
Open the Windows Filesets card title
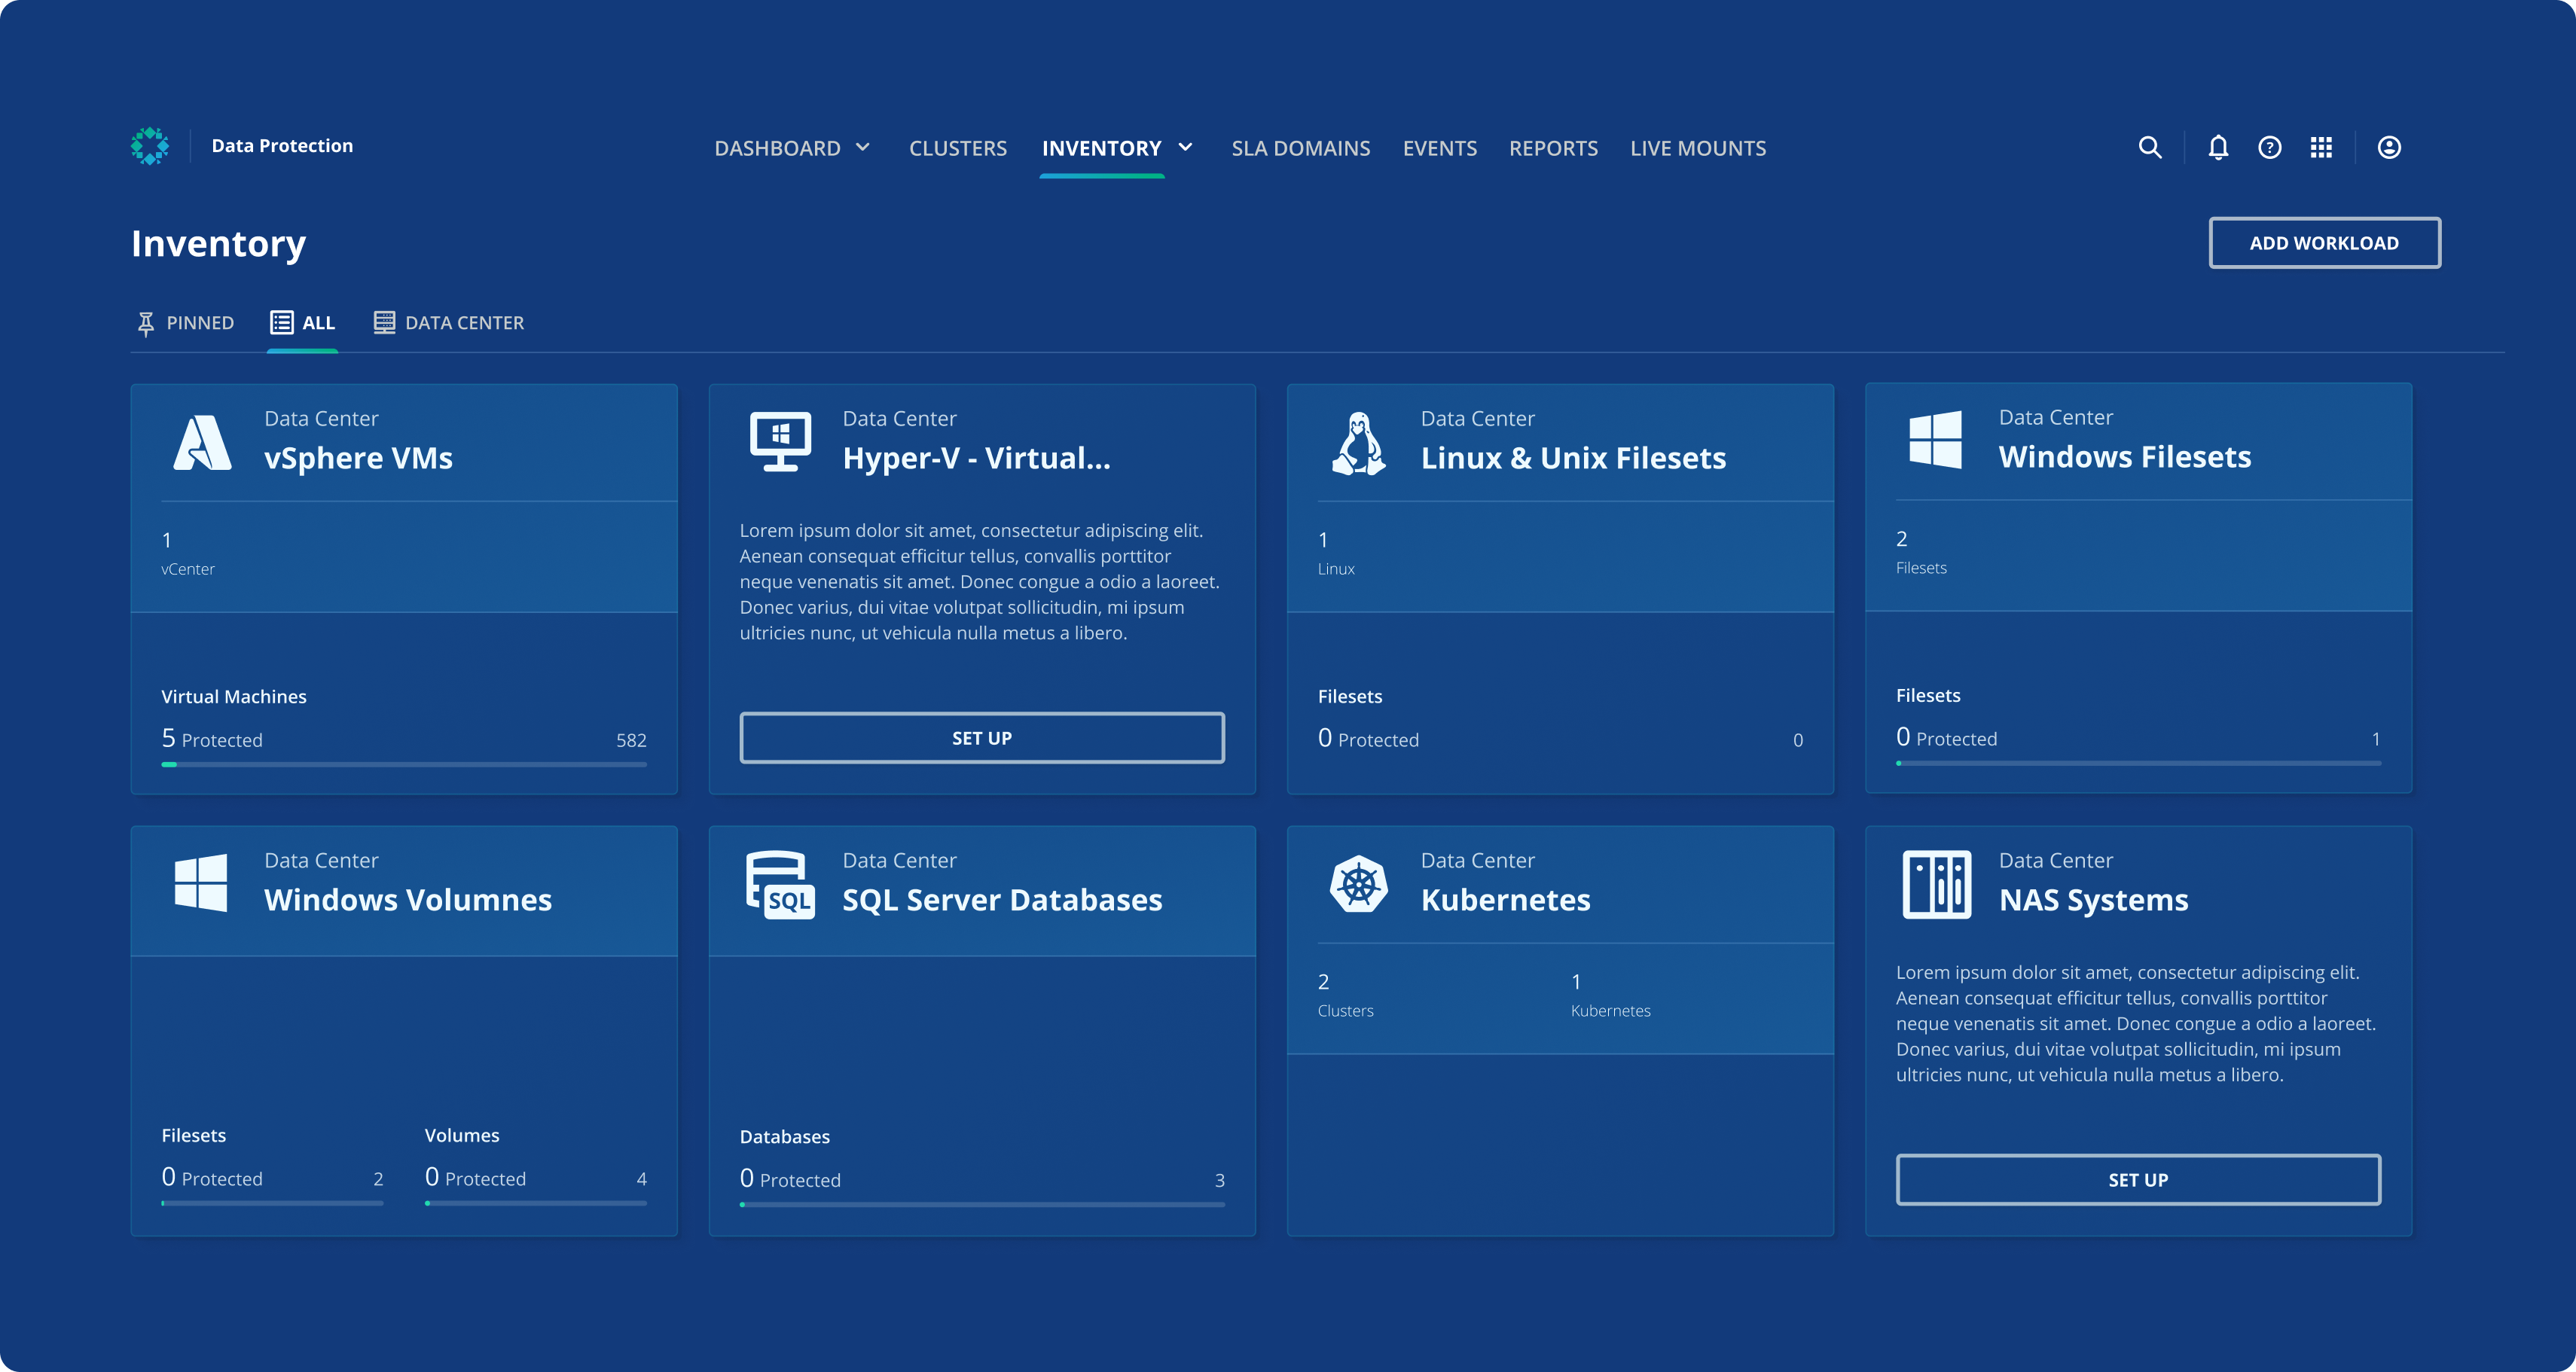click(x=2124, y=457)
